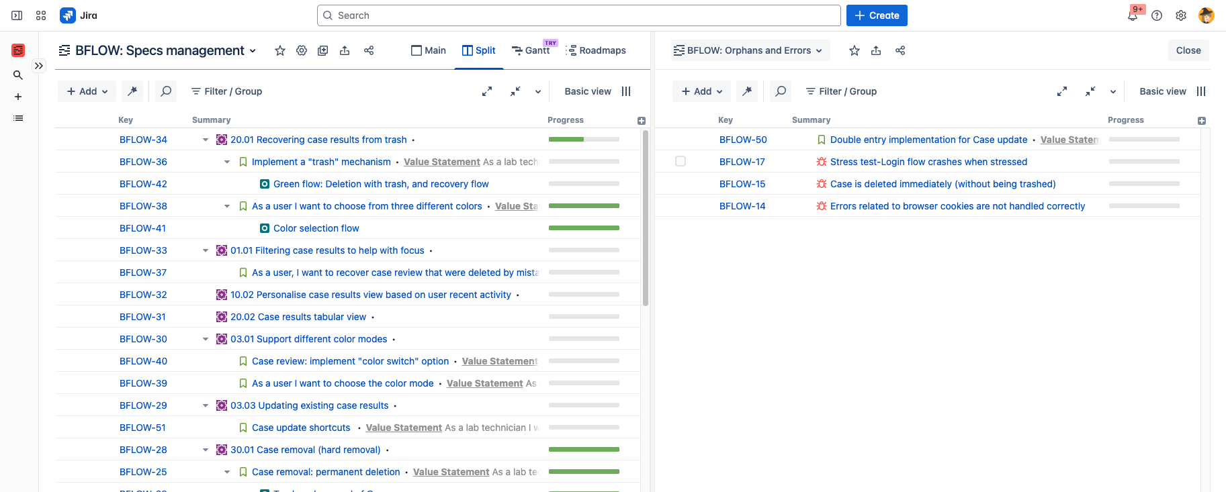Open column settings bars next to Basic view left
Image resolution: width=1226 pixels, height=492 pixels.
click(x=626, y=91)
